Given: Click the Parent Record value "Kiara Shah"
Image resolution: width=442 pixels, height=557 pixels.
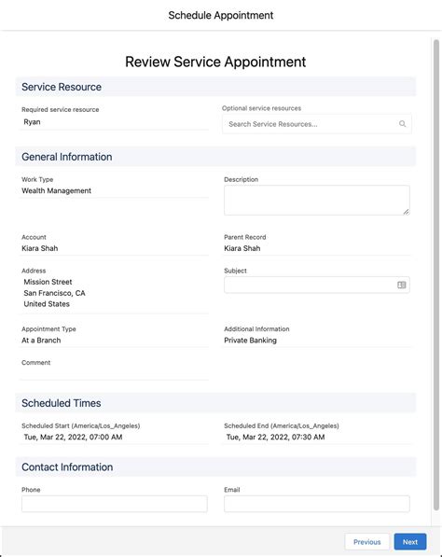Looking at the screenshot, I should pyautogui.click(x=242, y=248).
